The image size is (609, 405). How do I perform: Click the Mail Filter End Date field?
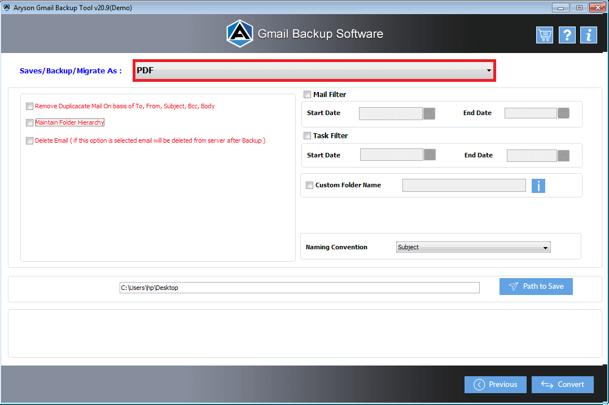pyautogui.click(x=531, y=113)
